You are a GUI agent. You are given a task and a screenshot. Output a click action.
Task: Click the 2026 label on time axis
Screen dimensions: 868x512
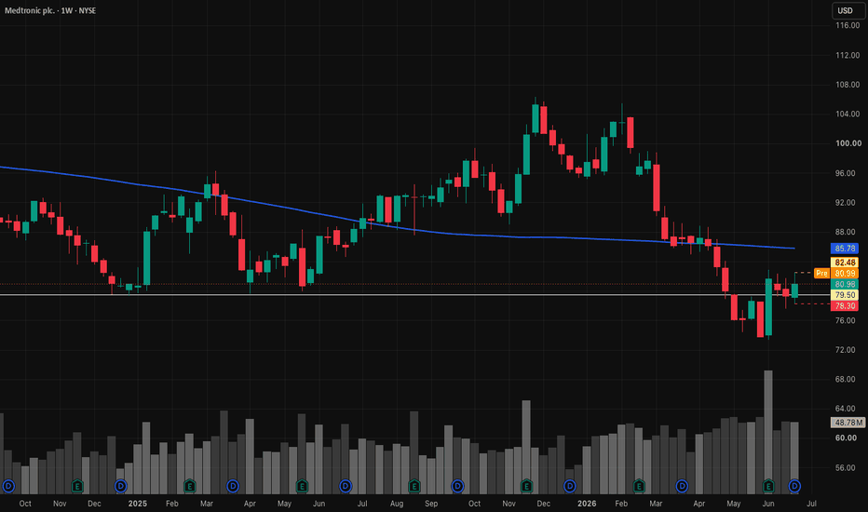click(587, 503)
